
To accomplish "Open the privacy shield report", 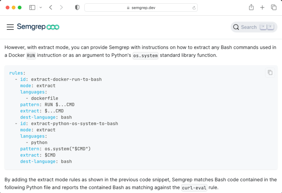I will pos(77,7).
